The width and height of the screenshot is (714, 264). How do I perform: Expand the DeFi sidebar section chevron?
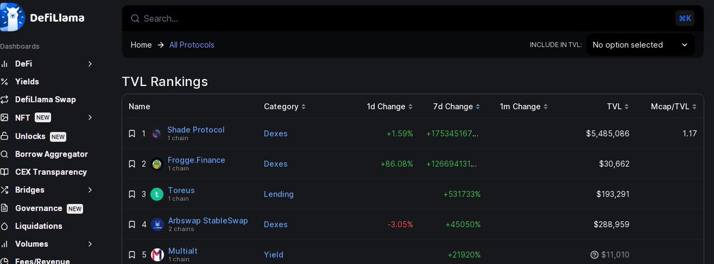click(90, 63)
